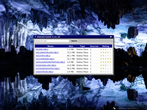Screen dimensions: 147x110
Task: Open SCP610DEMONSTRATION.RBLX link
Action: pos(50,62)
